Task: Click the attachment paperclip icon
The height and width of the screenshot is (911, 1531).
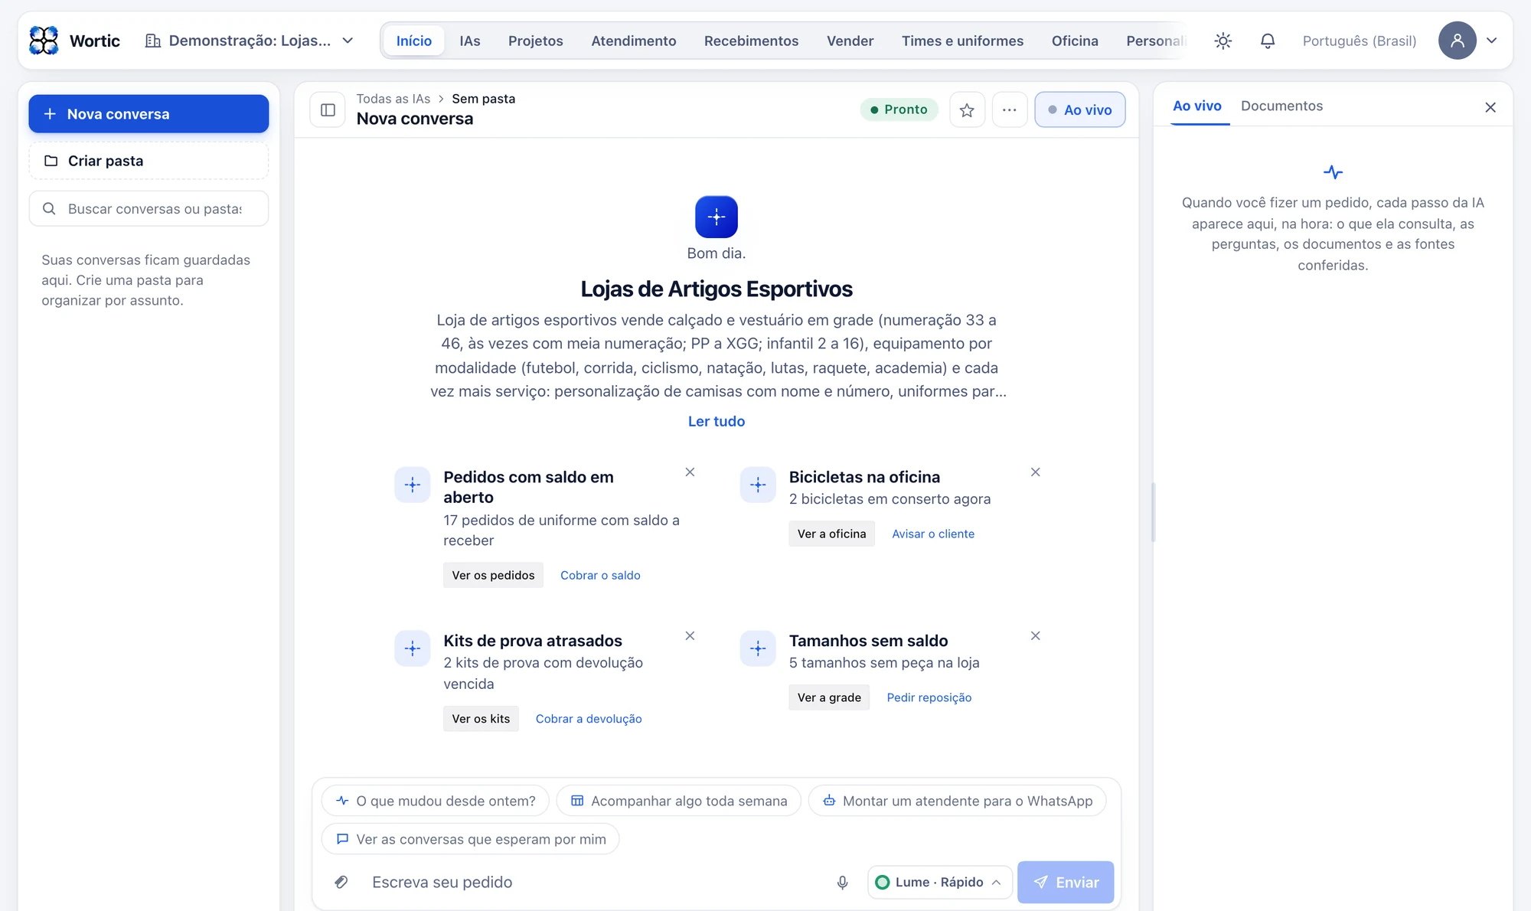Action: 341,882
